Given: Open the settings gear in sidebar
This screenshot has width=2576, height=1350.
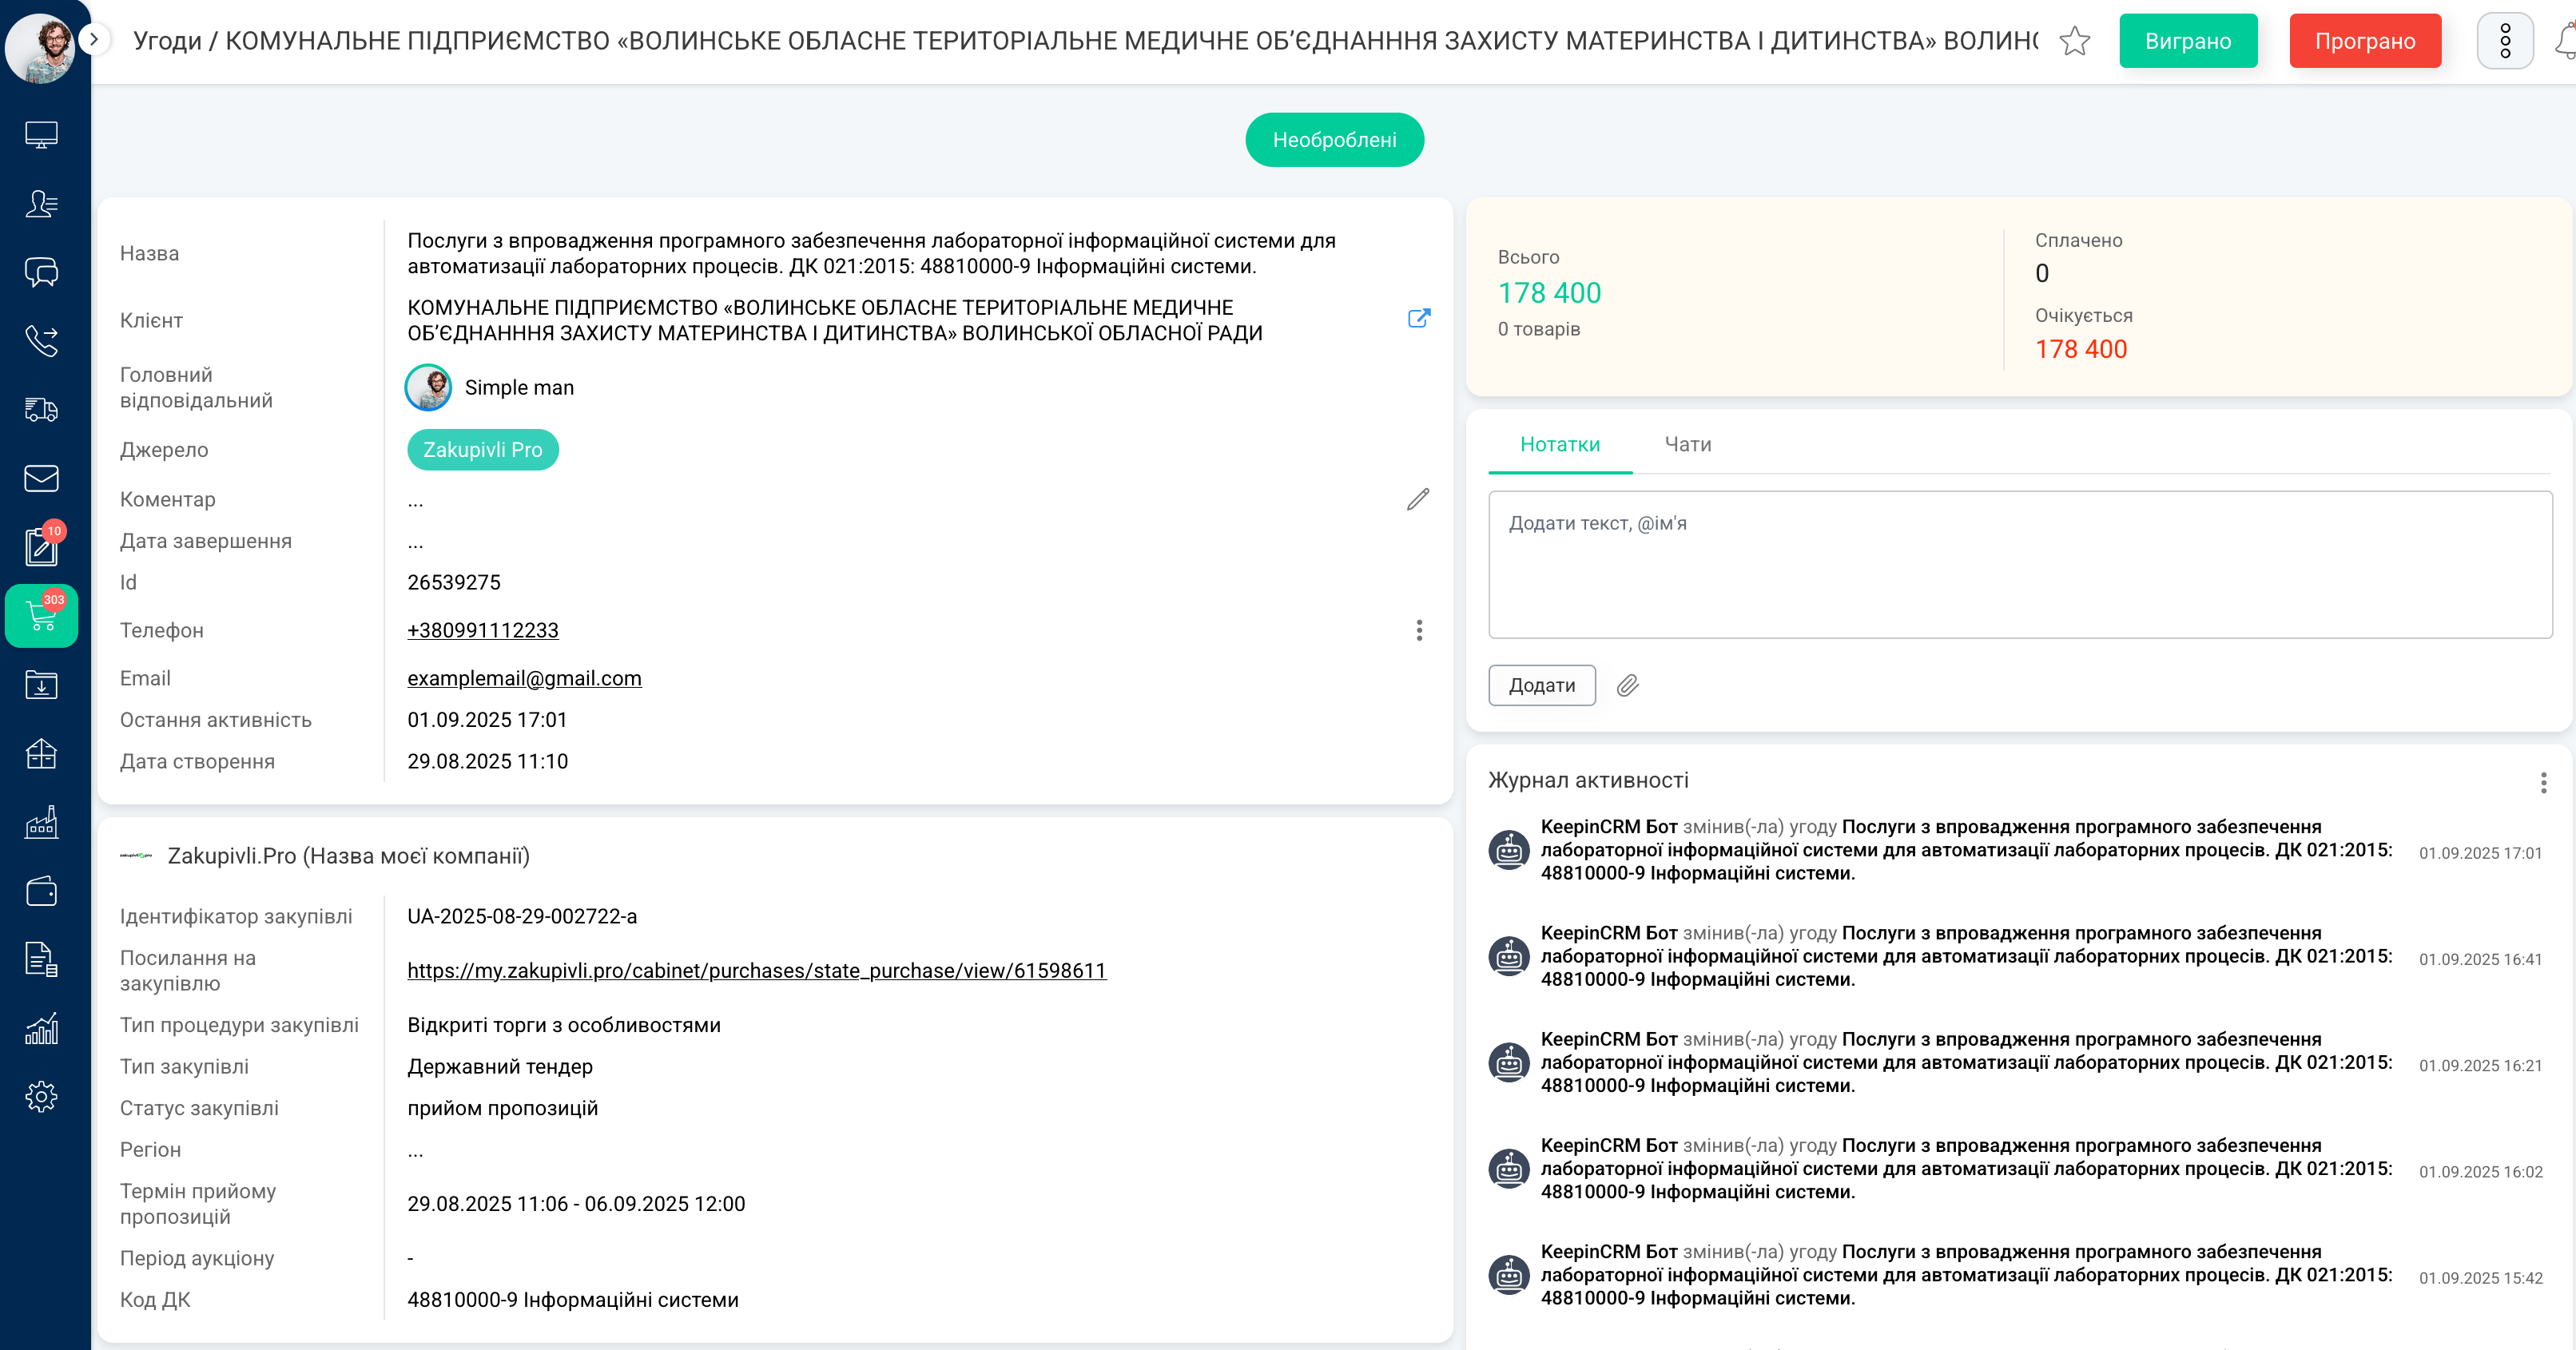Looking at the screenshot, I should pyautogui.click(x=41, y=1097).
